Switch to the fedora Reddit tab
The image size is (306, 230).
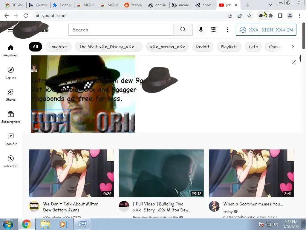(134, 5)
